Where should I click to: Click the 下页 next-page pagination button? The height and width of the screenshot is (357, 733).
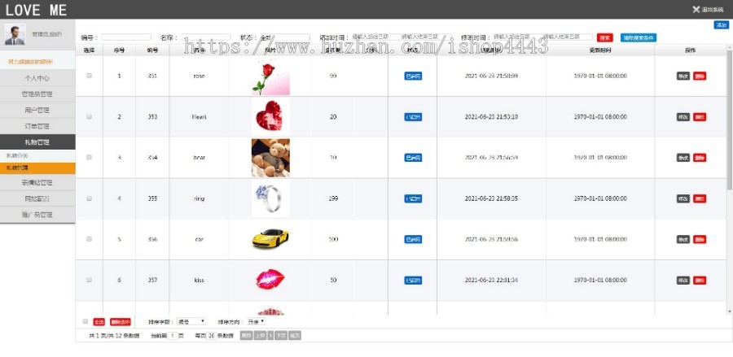(x=280, y=336)
